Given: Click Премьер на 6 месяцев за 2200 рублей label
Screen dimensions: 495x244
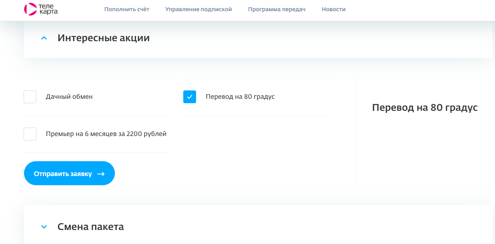Looking at the screenshot, I should point(106,134).
